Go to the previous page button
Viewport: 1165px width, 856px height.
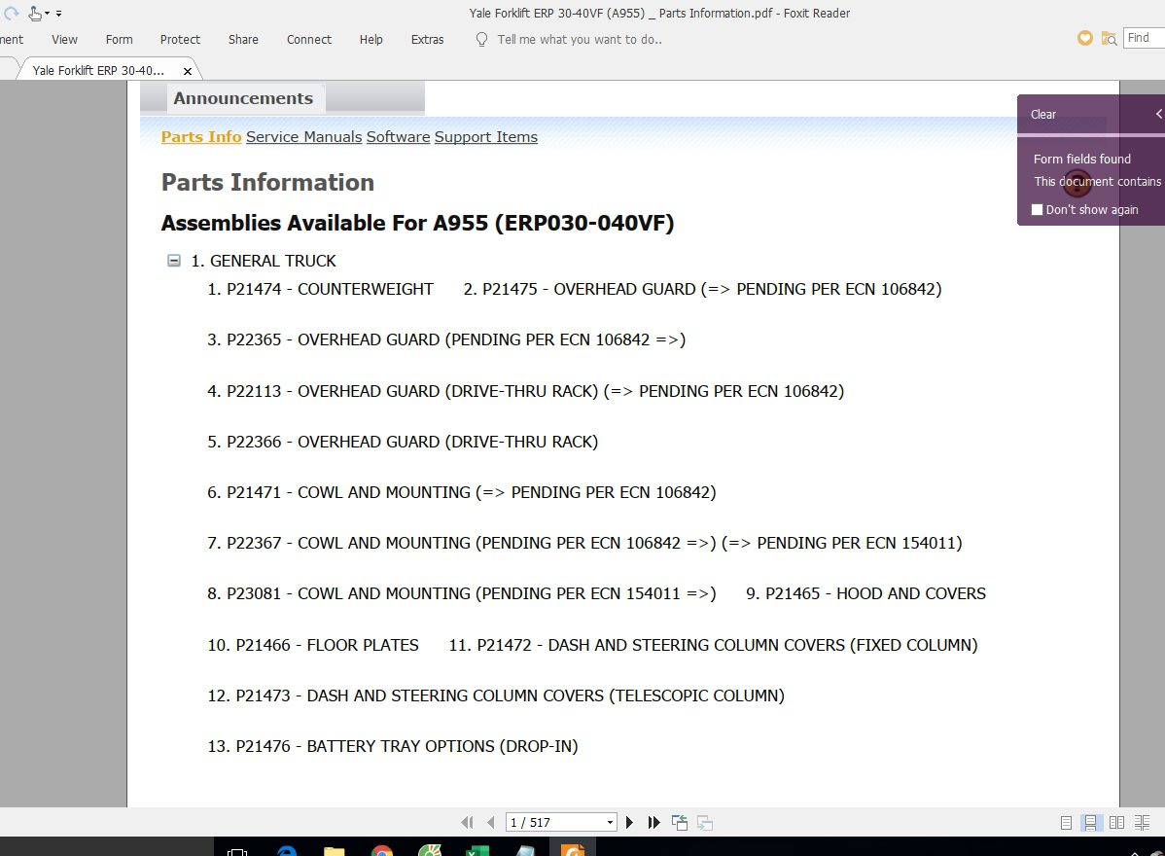[490, 823]
